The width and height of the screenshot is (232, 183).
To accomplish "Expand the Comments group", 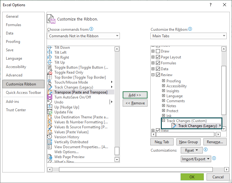I will pyautogui.click(x=163, y=101).
